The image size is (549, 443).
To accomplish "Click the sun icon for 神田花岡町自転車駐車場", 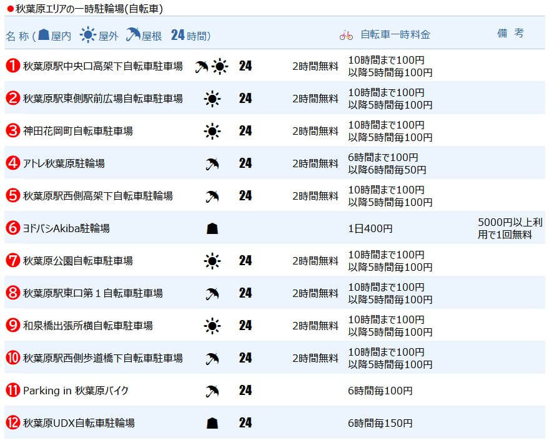I will 212,131.
